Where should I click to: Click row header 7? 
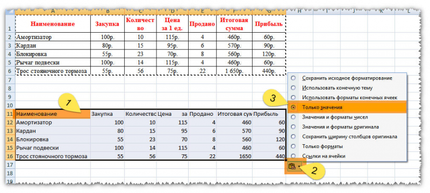[10, 80]
